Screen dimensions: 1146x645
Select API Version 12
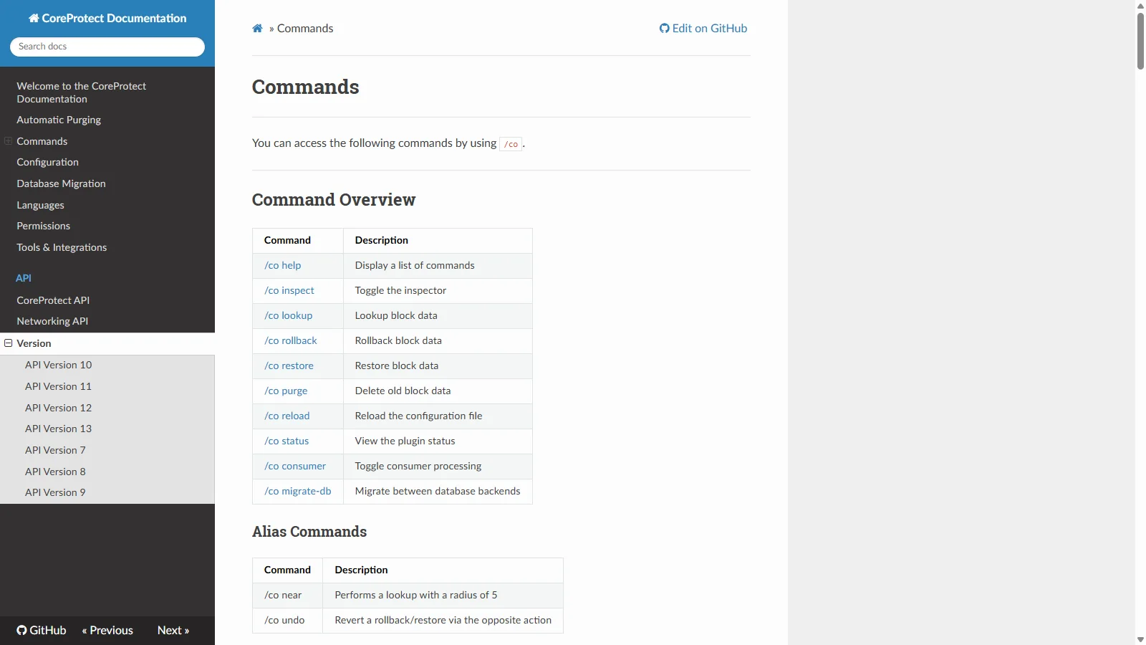pos(59,408)
